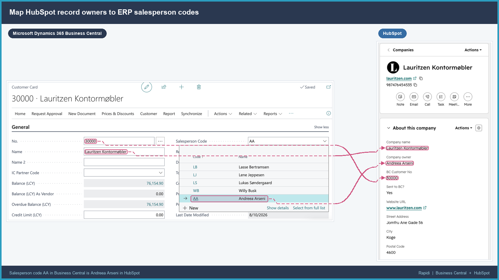Open the Synchronize menu

pos(191,114)
